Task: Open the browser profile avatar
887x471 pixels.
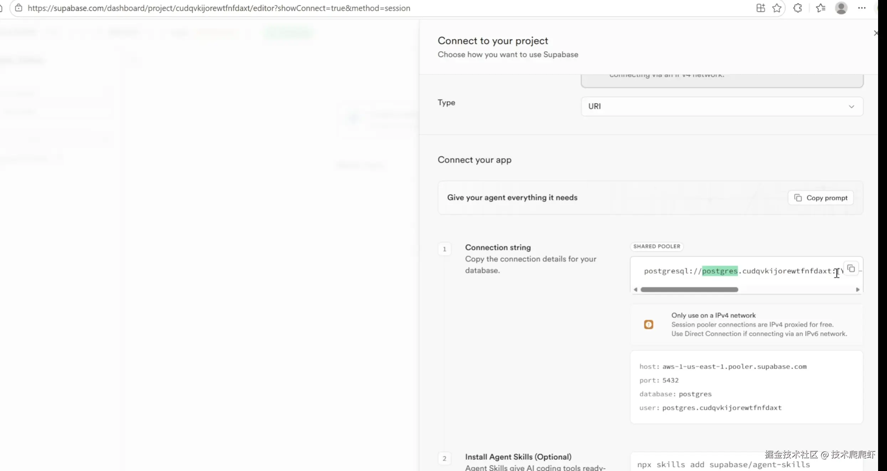Action: [x=841, y=8]
